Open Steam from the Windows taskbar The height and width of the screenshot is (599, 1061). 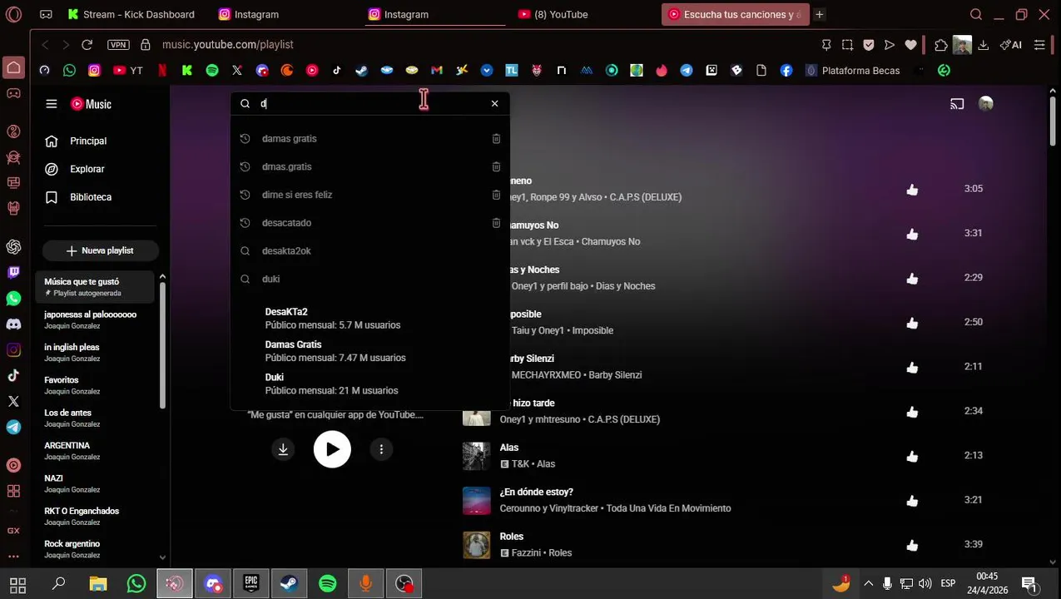click(x=290, y=584)
